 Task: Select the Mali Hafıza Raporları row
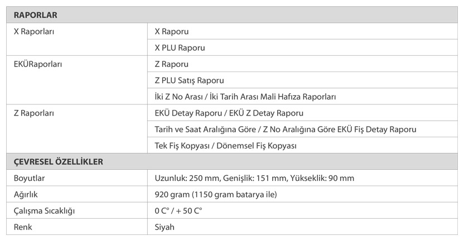(x=245, y=97)
